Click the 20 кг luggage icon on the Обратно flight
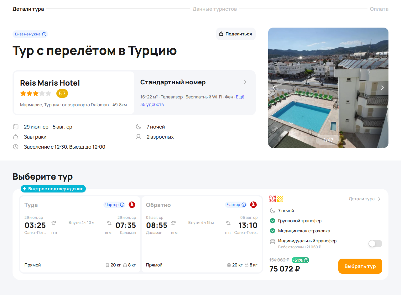 [229, 265]
